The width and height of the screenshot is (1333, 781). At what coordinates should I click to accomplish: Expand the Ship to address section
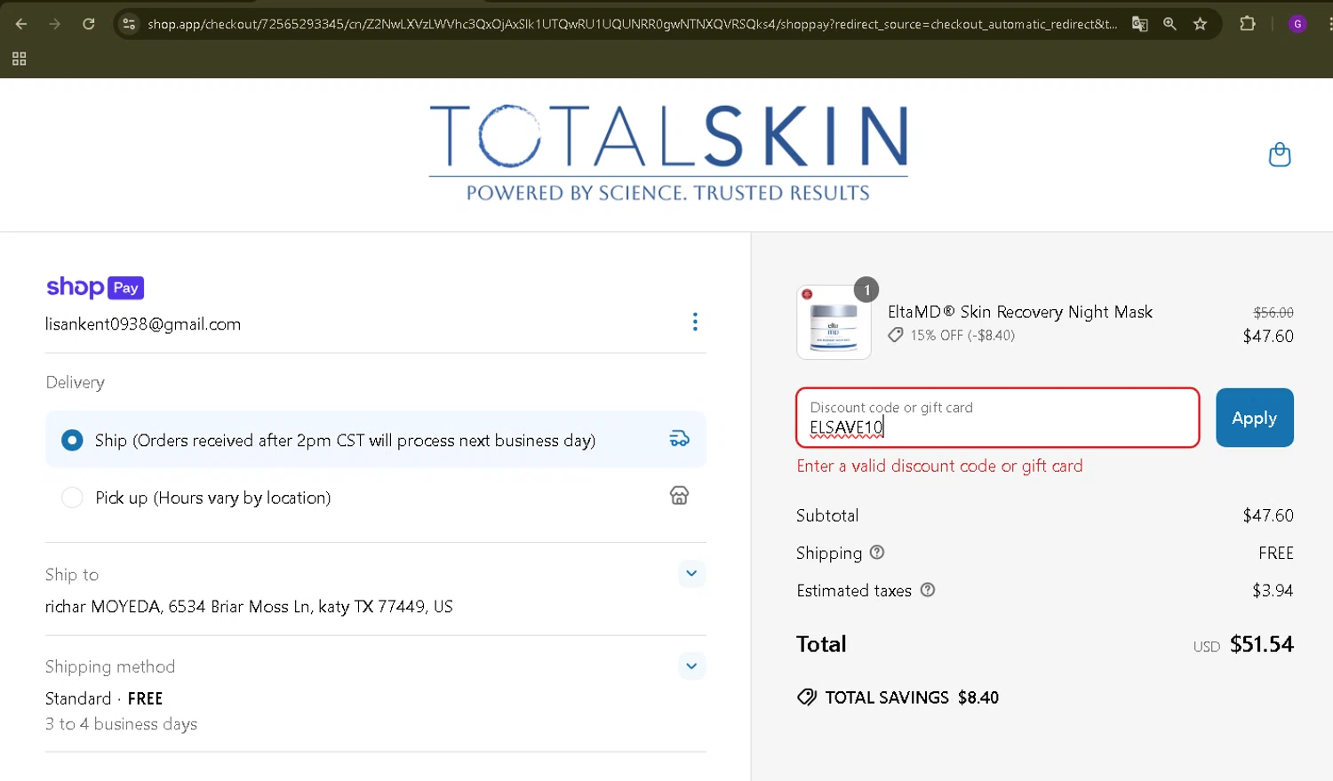tap(691, 573)
